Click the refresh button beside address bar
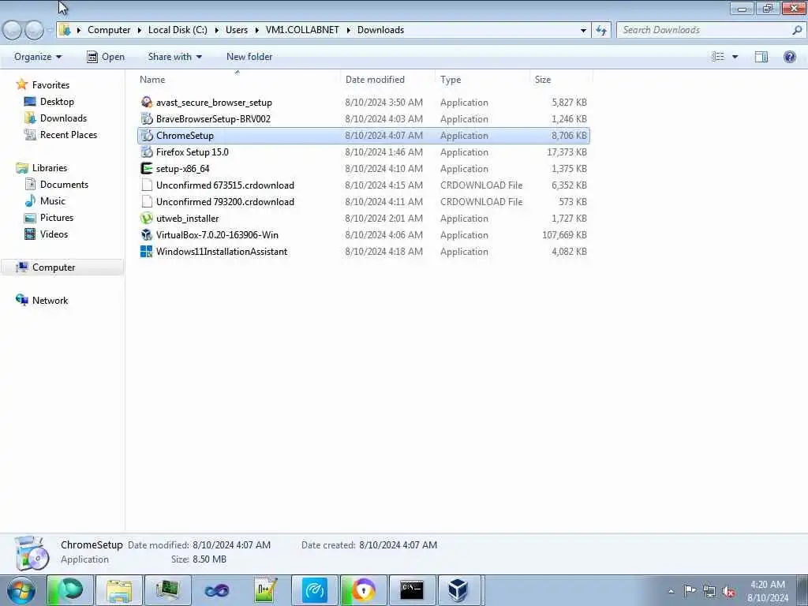808x606 pixels. 601,30
